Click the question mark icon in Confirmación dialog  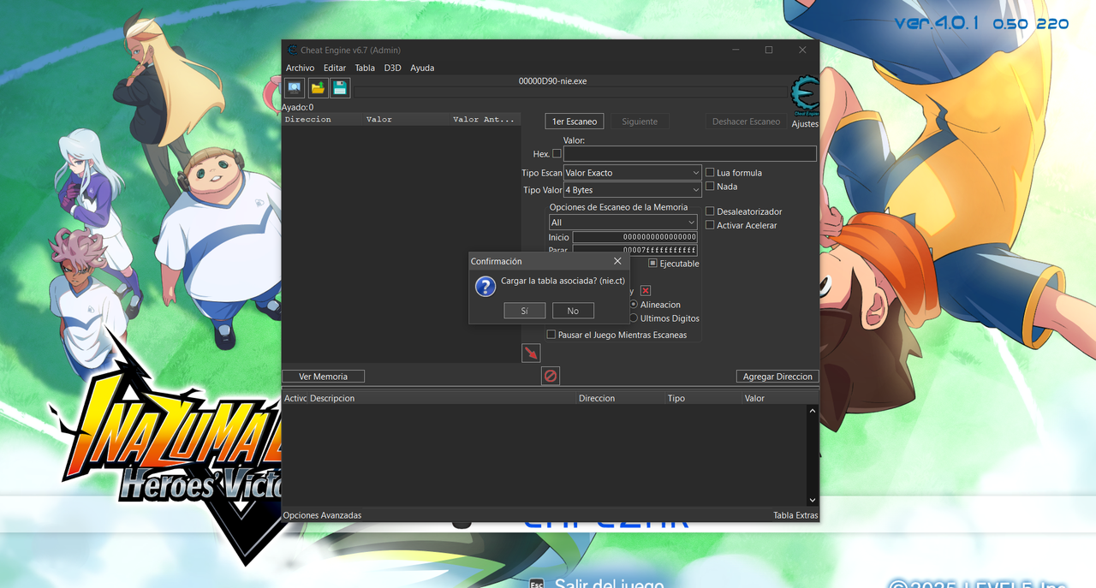485,287
